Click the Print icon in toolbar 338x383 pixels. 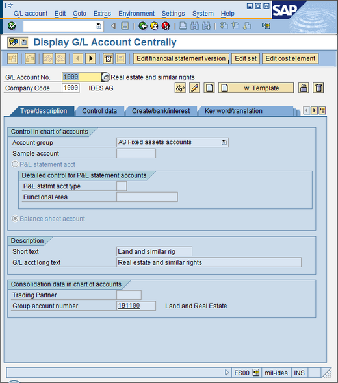tap(183, 26)
